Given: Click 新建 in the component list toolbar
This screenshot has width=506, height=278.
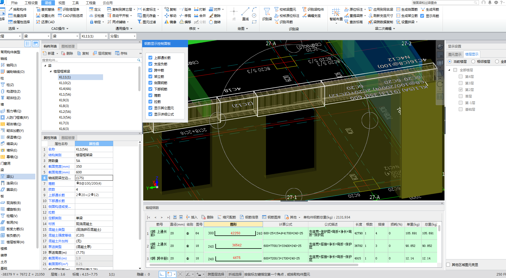Looking at the screenshot, I should tap(49, 53).
